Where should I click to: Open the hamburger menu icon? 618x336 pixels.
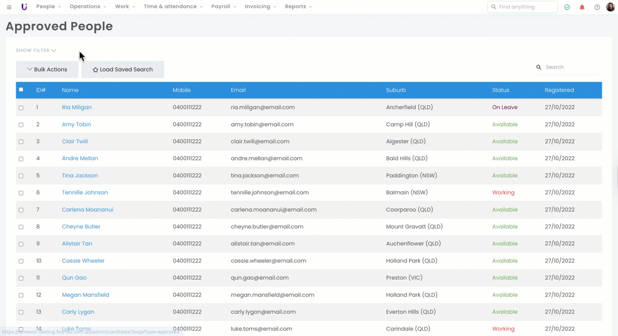coord(9,7)
